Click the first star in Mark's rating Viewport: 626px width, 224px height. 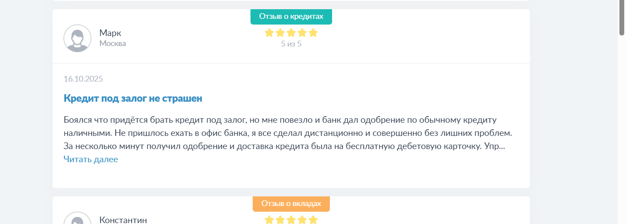pyautogui.click(x=269, y=33)
